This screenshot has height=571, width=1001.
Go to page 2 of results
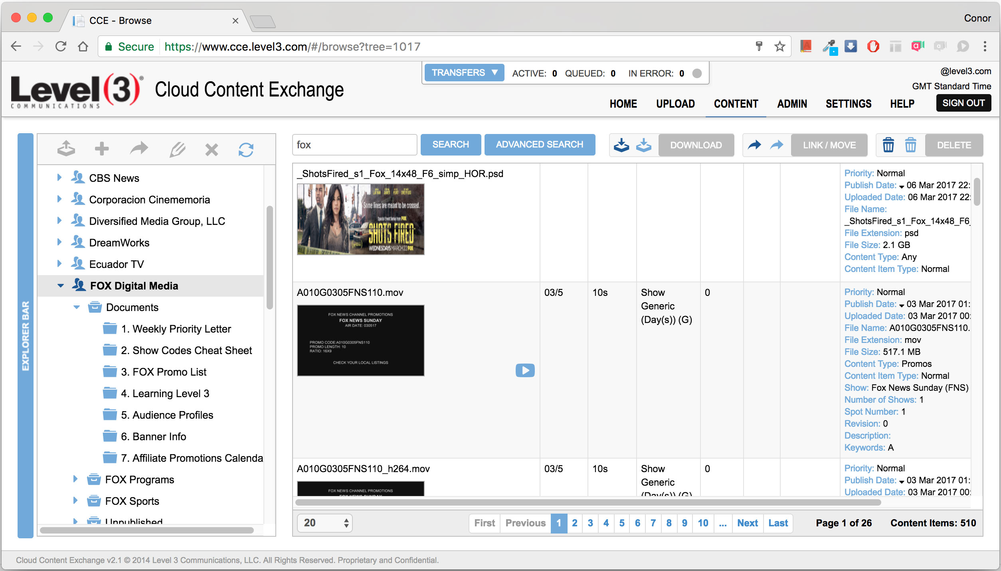(574, 523)
